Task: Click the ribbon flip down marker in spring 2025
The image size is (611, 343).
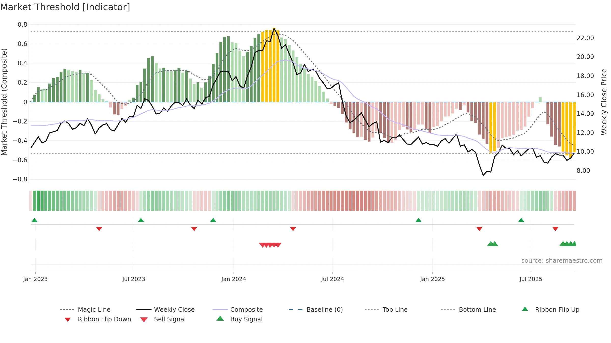Action: click(x=479, y=229)
